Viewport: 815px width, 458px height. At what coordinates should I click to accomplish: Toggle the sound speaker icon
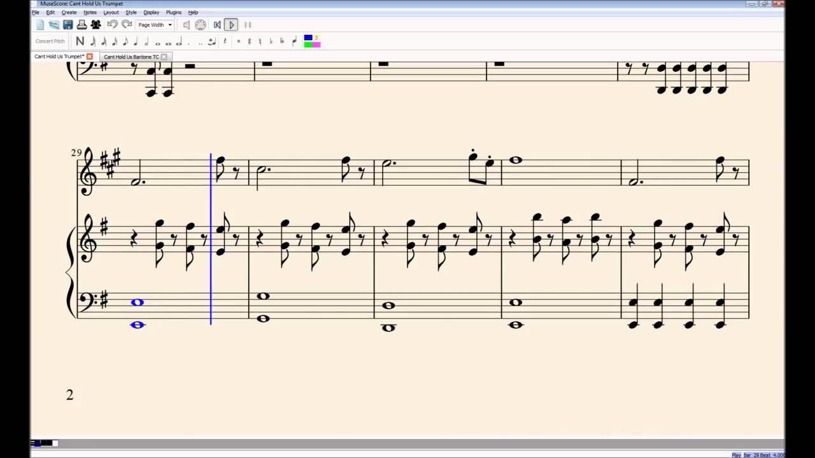(x=187, y=25)
